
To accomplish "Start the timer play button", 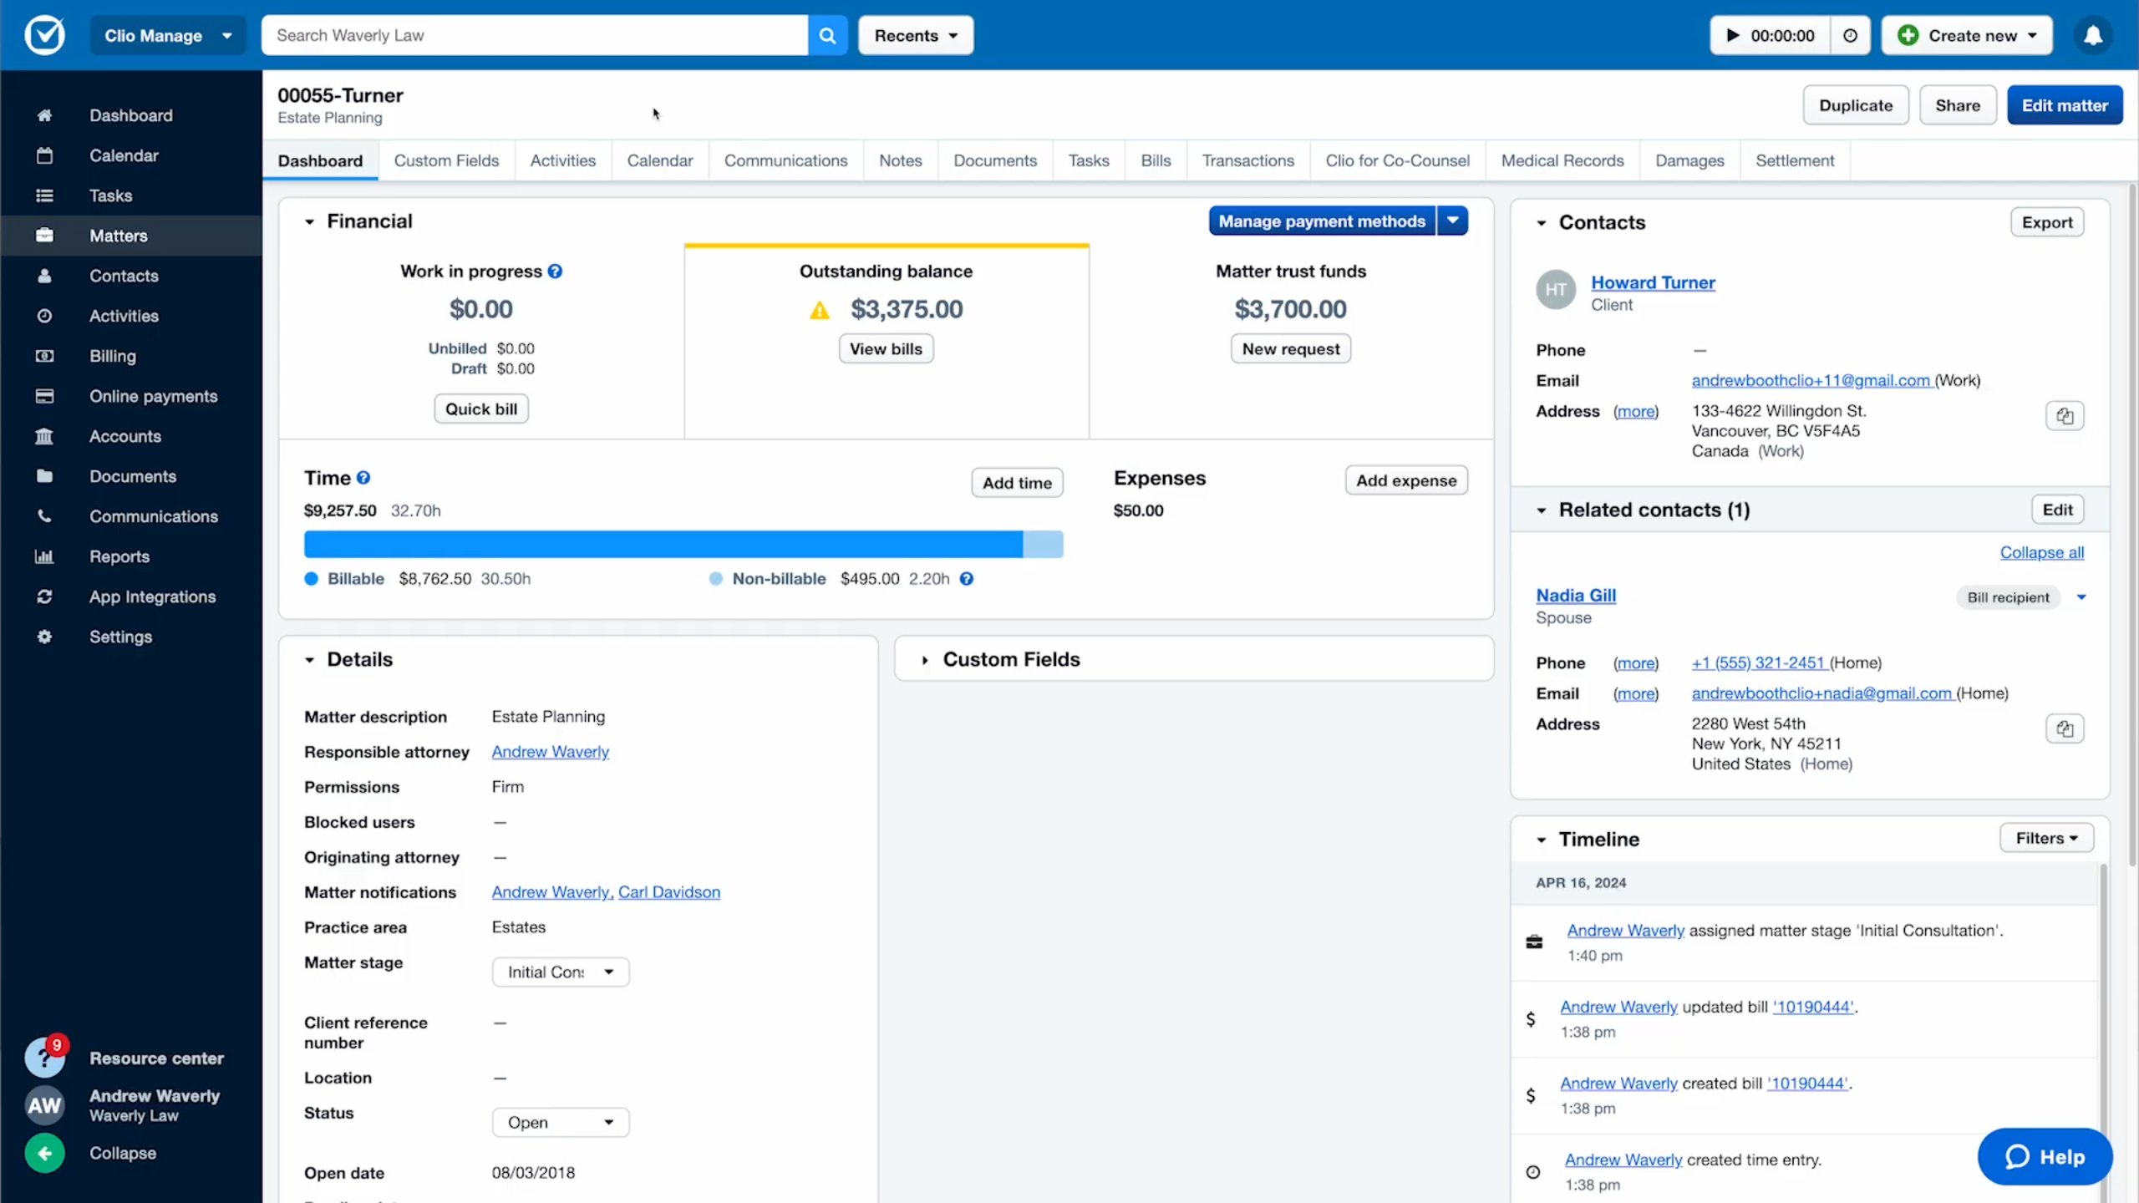I will tap(1733, 35).
